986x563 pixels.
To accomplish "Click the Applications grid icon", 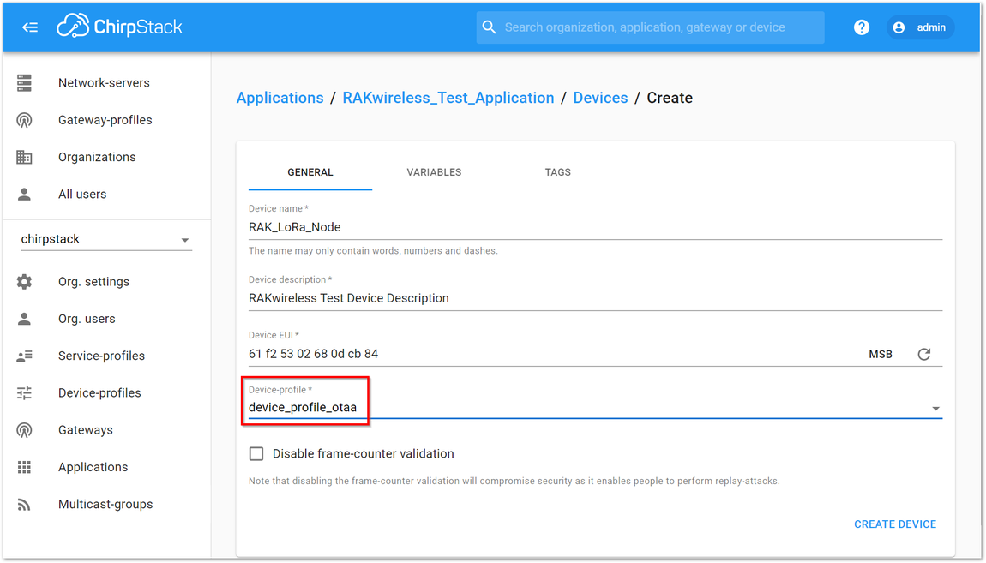I will pos(25,467).
